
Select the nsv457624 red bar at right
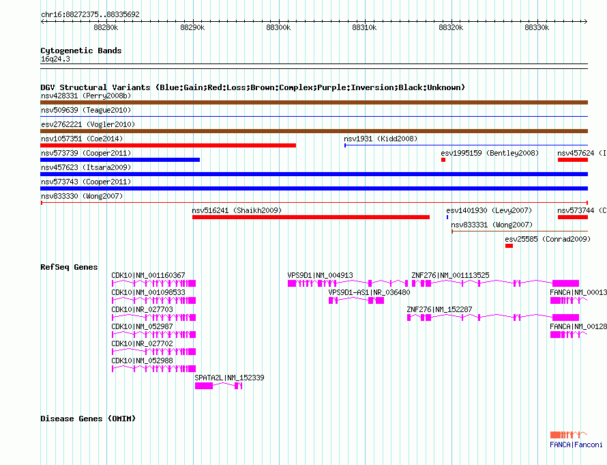click(573, 160)
